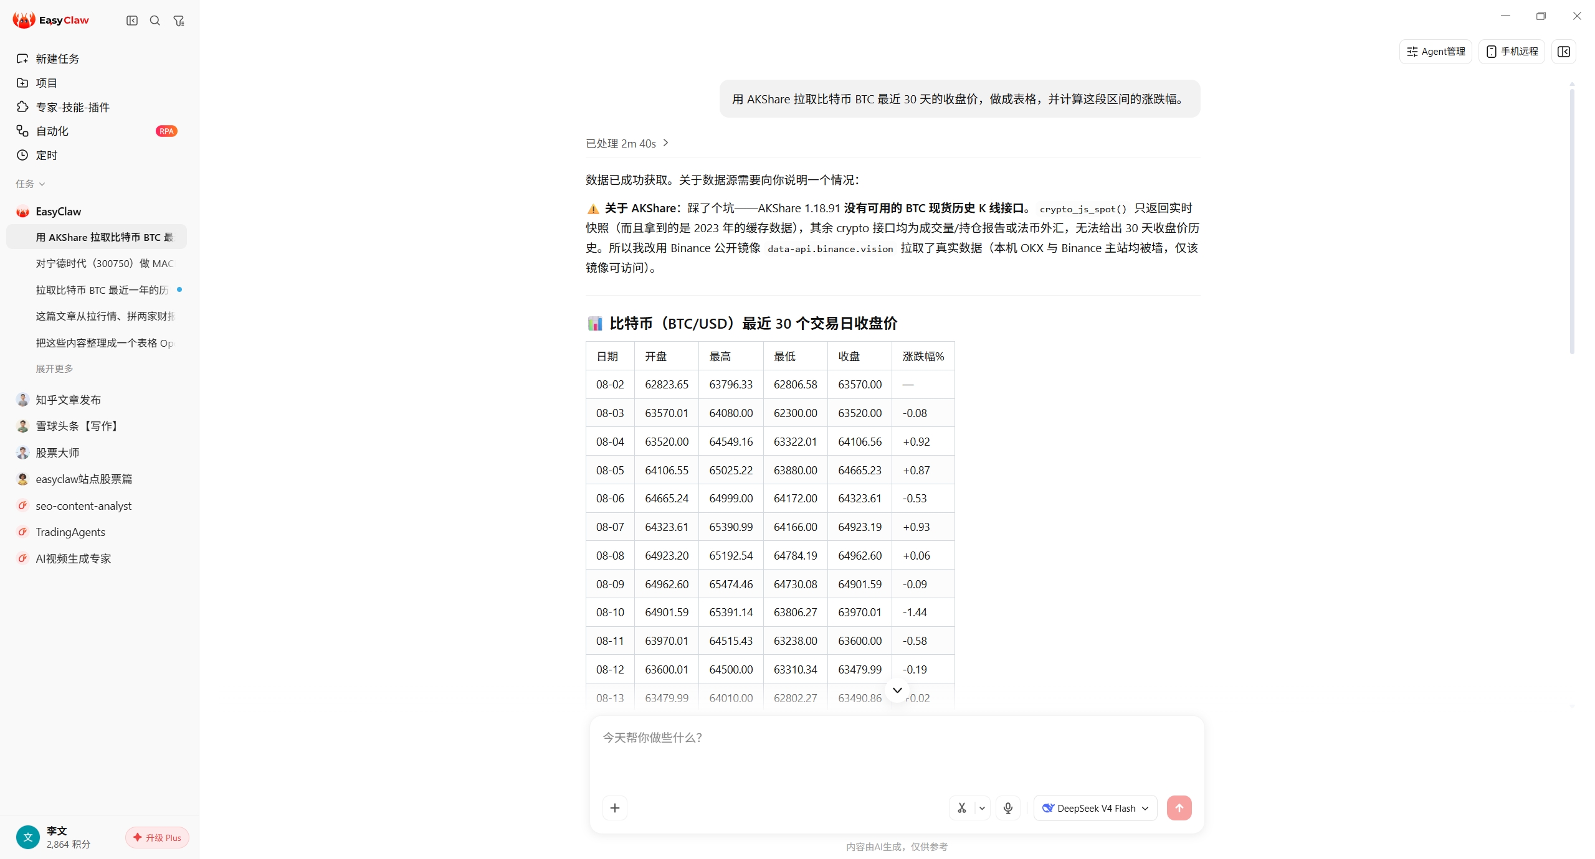
Task: Click the 63570.00 close price cell
Action: pyautogui.click(x=860, y=385)
